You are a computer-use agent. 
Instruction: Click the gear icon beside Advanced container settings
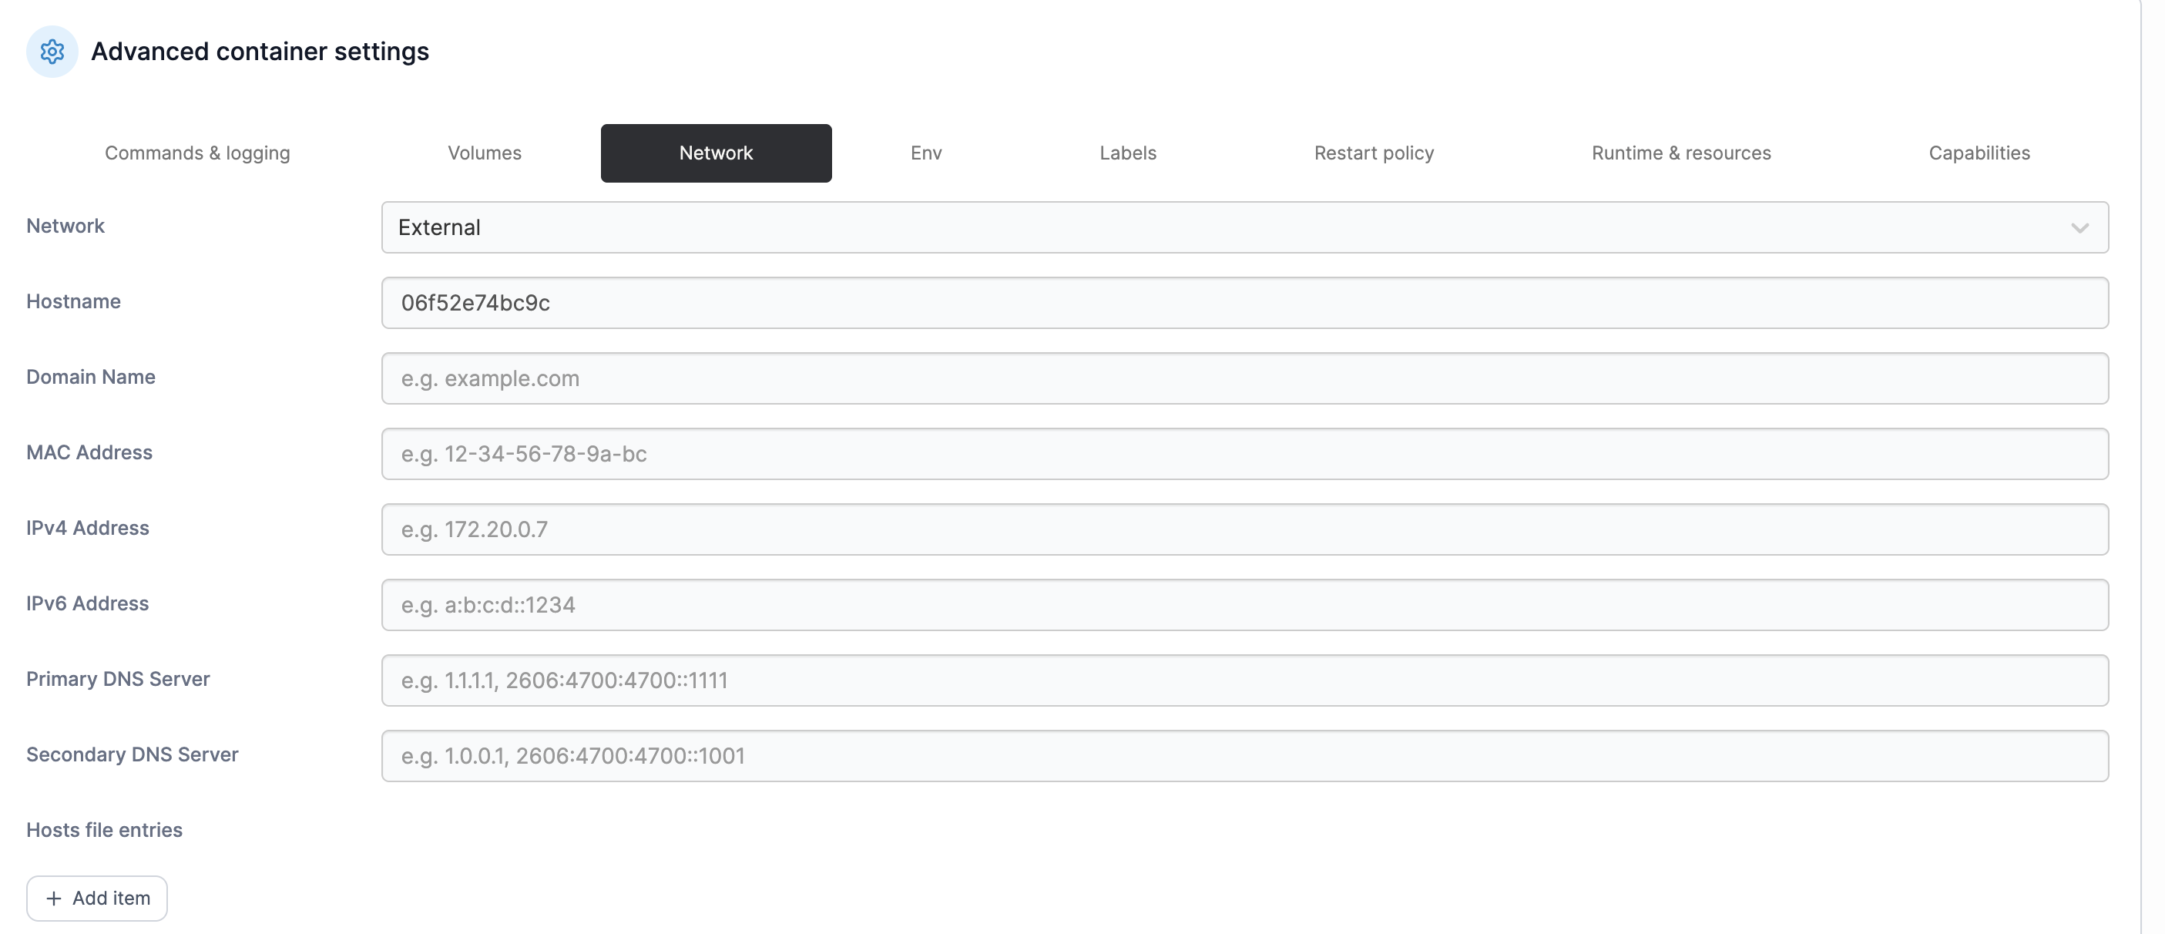pyautogui.click(x=52, y=52)
